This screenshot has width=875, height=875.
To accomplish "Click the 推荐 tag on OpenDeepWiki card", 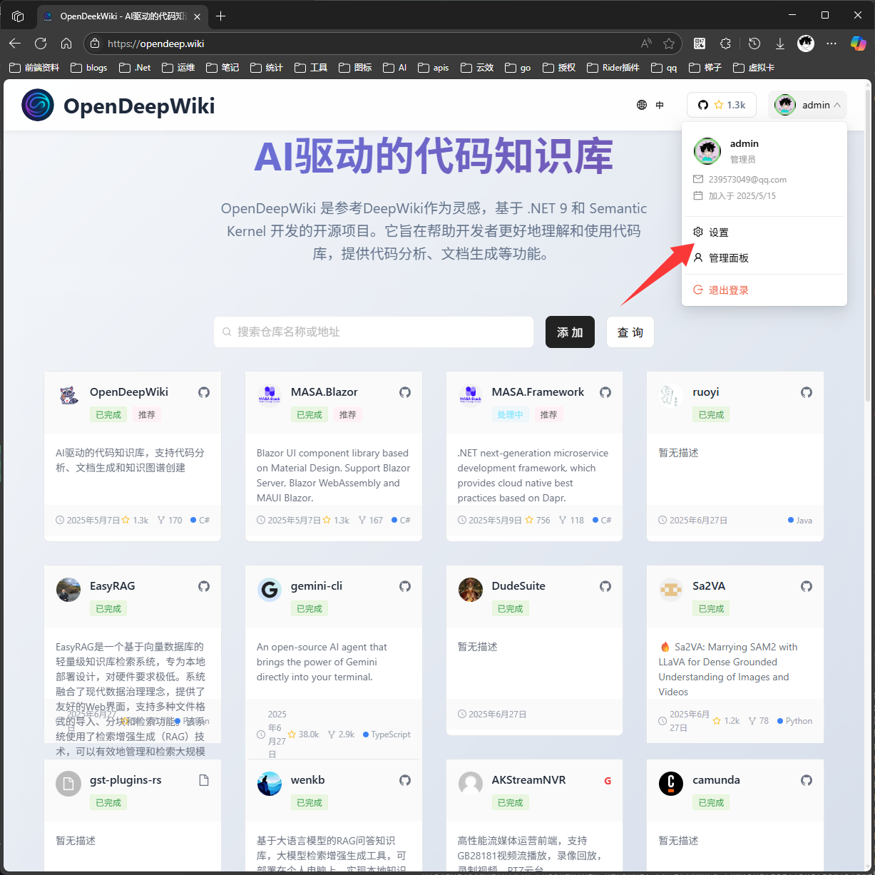I will (147, 414).
